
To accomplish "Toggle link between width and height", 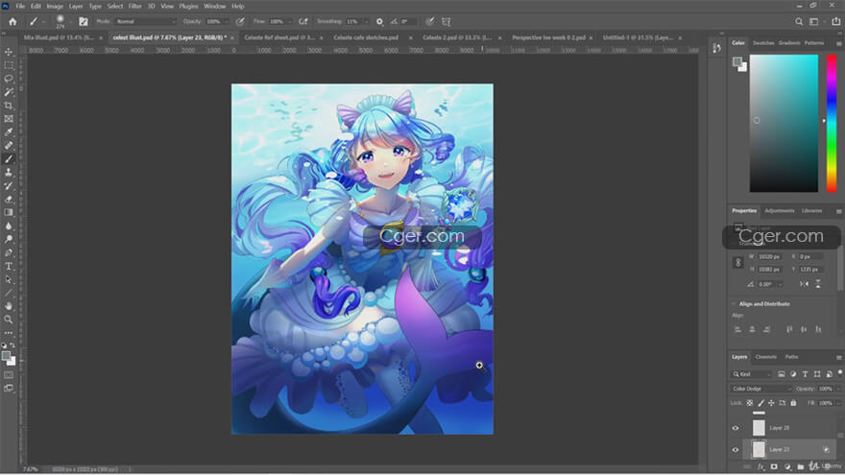I will (738, 263).
